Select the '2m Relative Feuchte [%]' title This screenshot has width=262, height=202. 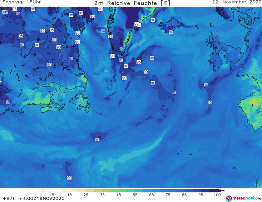[x=132, y=3]
